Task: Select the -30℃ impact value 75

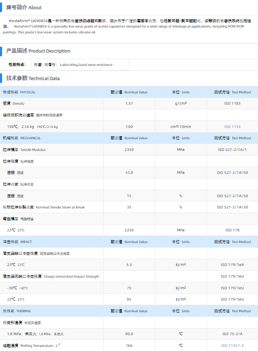Action: 129,288
